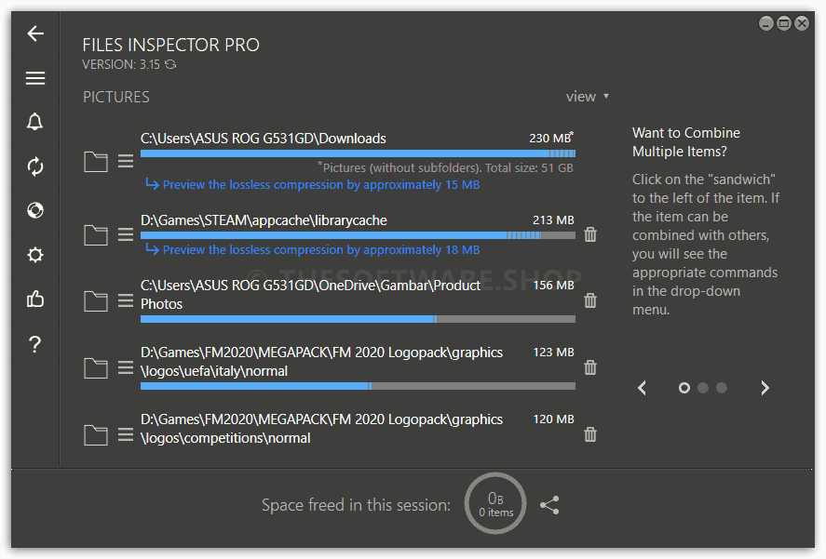Select the second carousel dot in tips panel
This screenshot has height=559, width=826.
[703, 388]
